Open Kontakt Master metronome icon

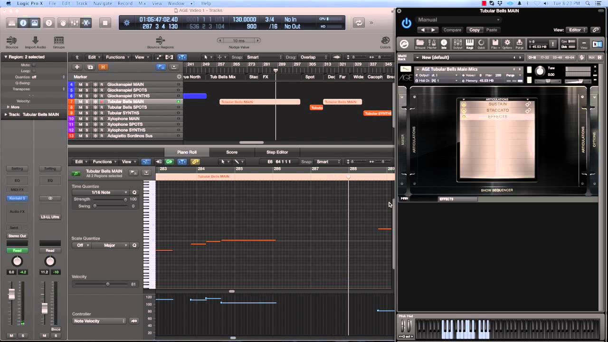[x=432, y=44]
